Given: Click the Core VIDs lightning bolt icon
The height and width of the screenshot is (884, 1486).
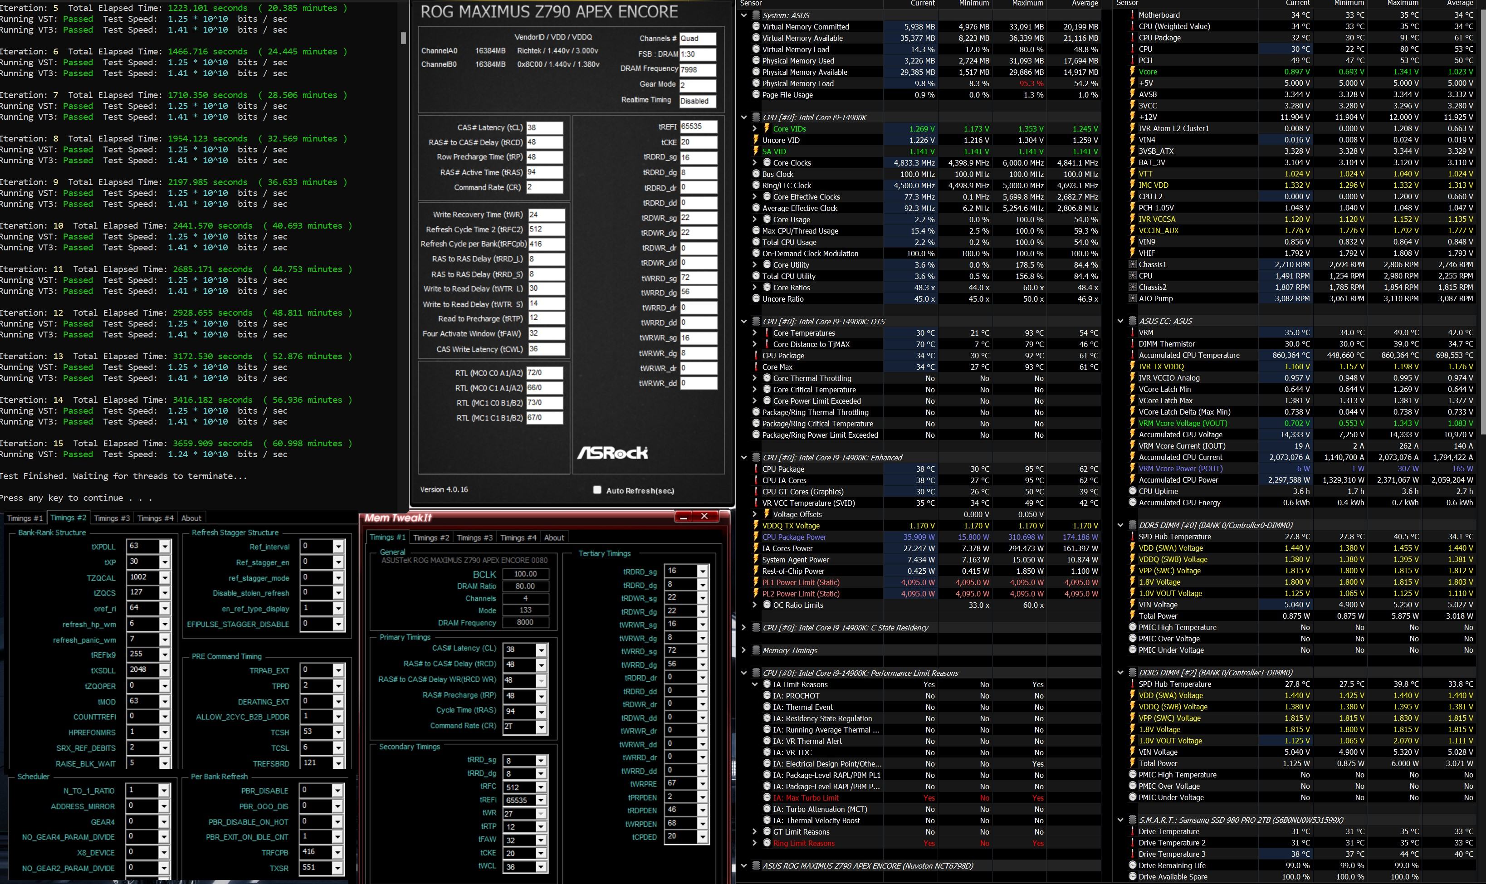Looking at the screenshot, I should pyautogui.click(x=767, y=129).
